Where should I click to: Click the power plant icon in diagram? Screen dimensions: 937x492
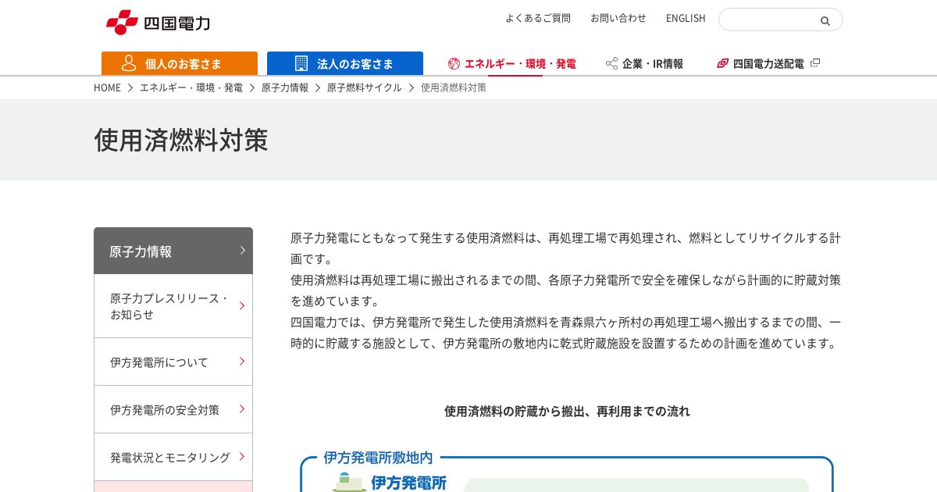tap(349, 483)
